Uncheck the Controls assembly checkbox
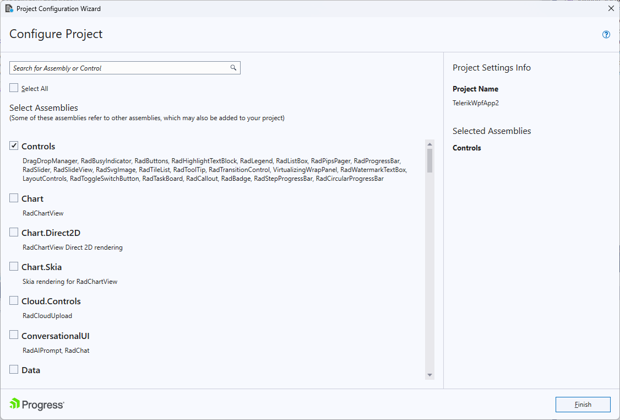The image size is (620, 420). [x=13, y=146]
